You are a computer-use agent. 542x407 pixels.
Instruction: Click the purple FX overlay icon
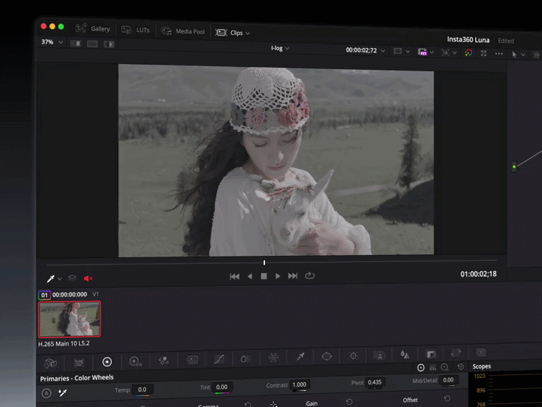422,52
